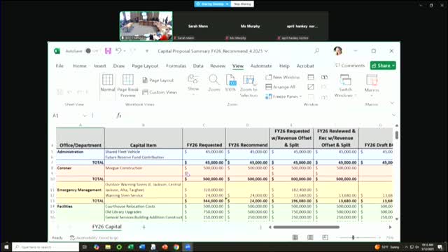Set zoom with the 100% icon

230,80
